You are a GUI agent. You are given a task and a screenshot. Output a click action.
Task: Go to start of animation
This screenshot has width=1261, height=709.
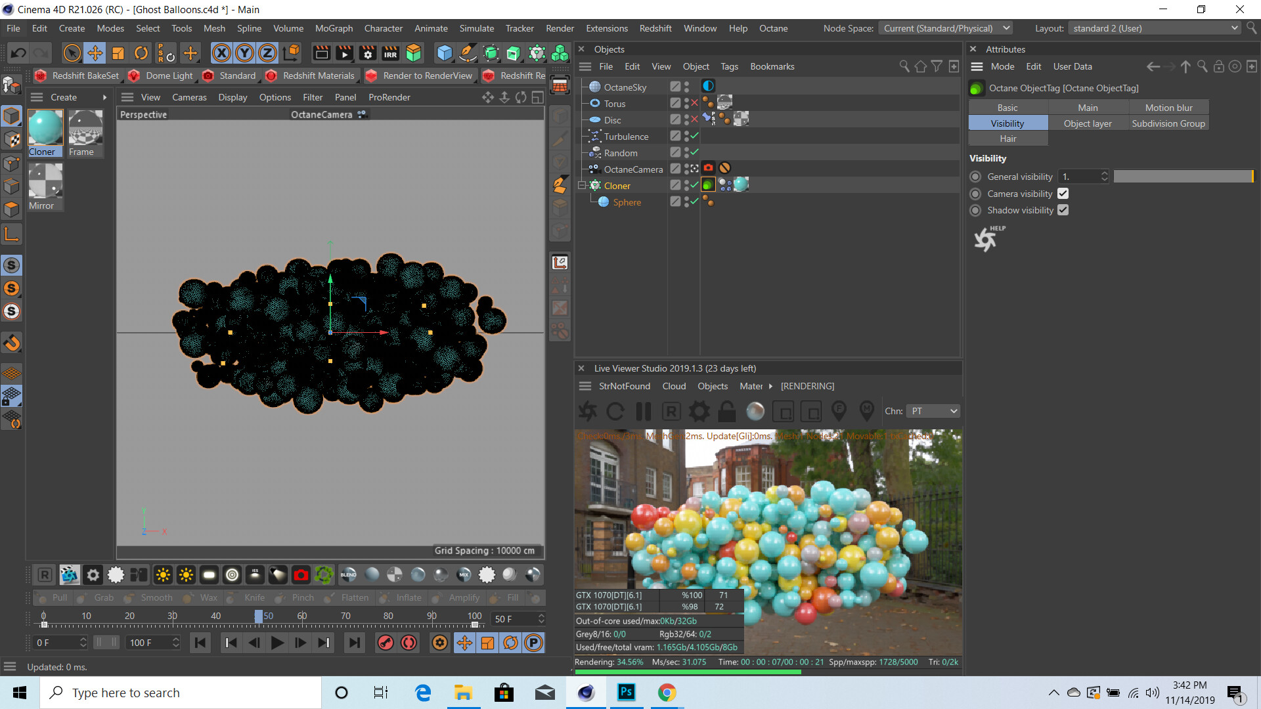pos(200,643)
